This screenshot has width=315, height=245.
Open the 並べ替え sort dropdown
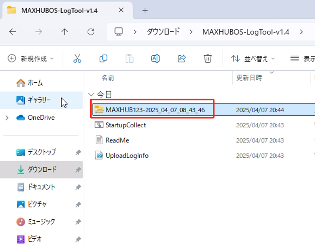[253, 59]
